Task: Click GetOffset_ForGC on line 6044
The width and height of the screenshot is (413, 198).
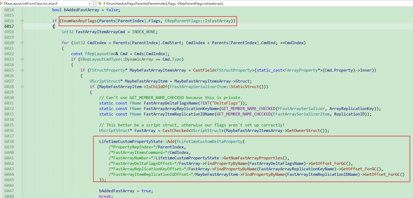Action: [x=382, y=174]
